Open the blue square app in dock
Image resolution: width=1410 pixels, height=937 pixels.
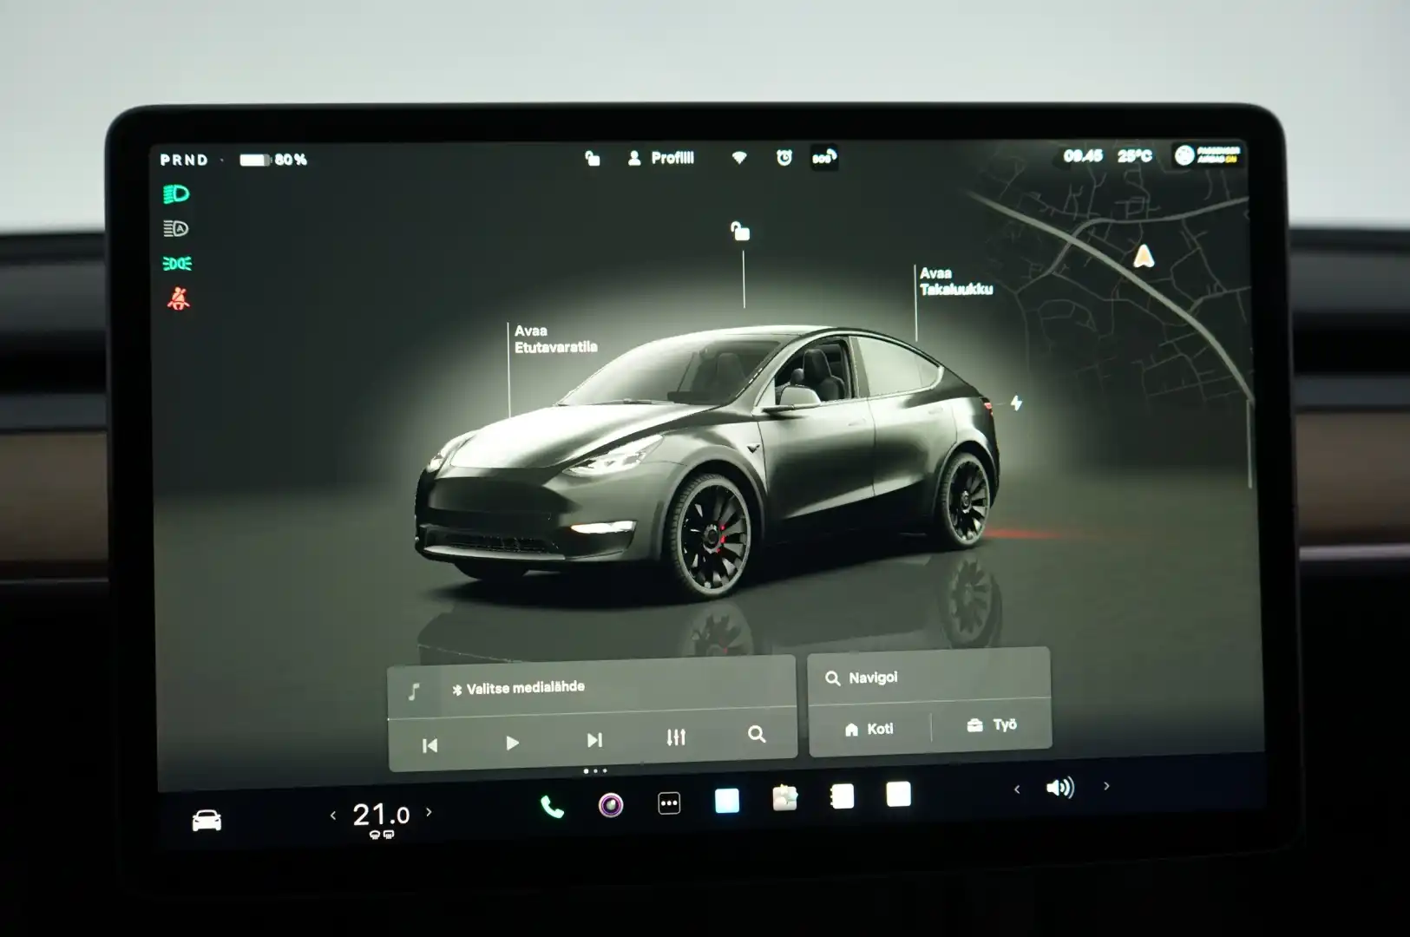(x=727, y=801)
